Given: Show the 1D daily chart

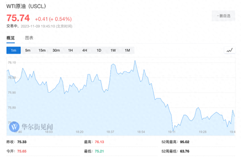Looking at the screenshot, I should point(99,50).
